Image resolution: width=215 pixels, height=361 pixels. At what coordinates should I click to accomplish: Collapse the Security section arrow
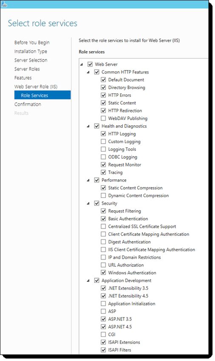88,203
